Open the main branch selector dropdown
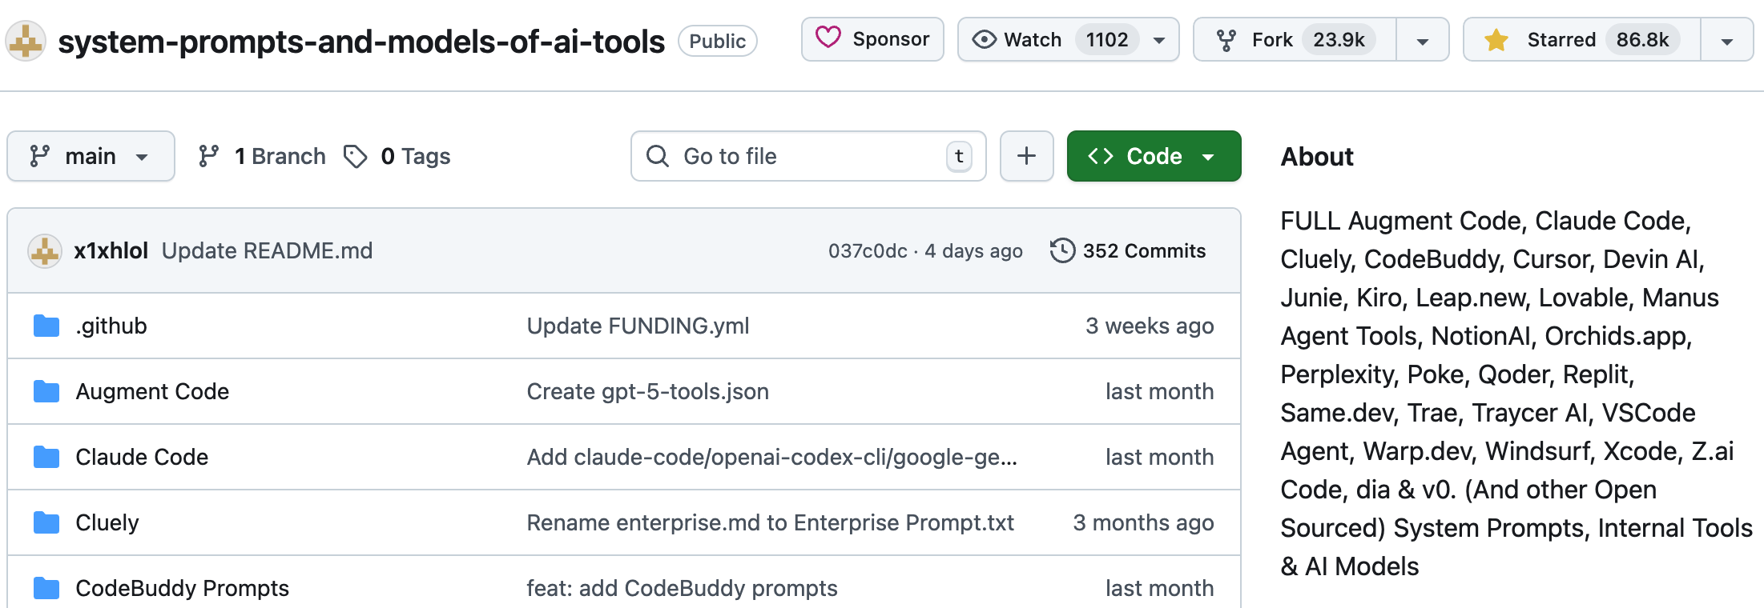The image size is (1764, 608). click(91, 156)
